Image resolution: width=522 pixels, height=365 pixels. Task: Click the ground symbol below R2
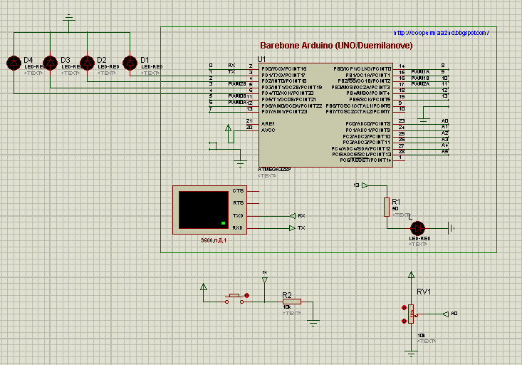(313, 323)
